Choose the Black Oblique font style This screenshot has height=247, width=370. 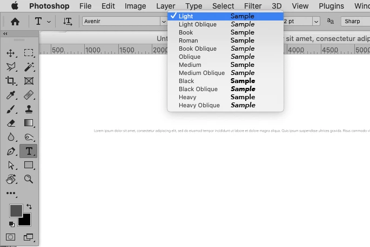[225, 89]
